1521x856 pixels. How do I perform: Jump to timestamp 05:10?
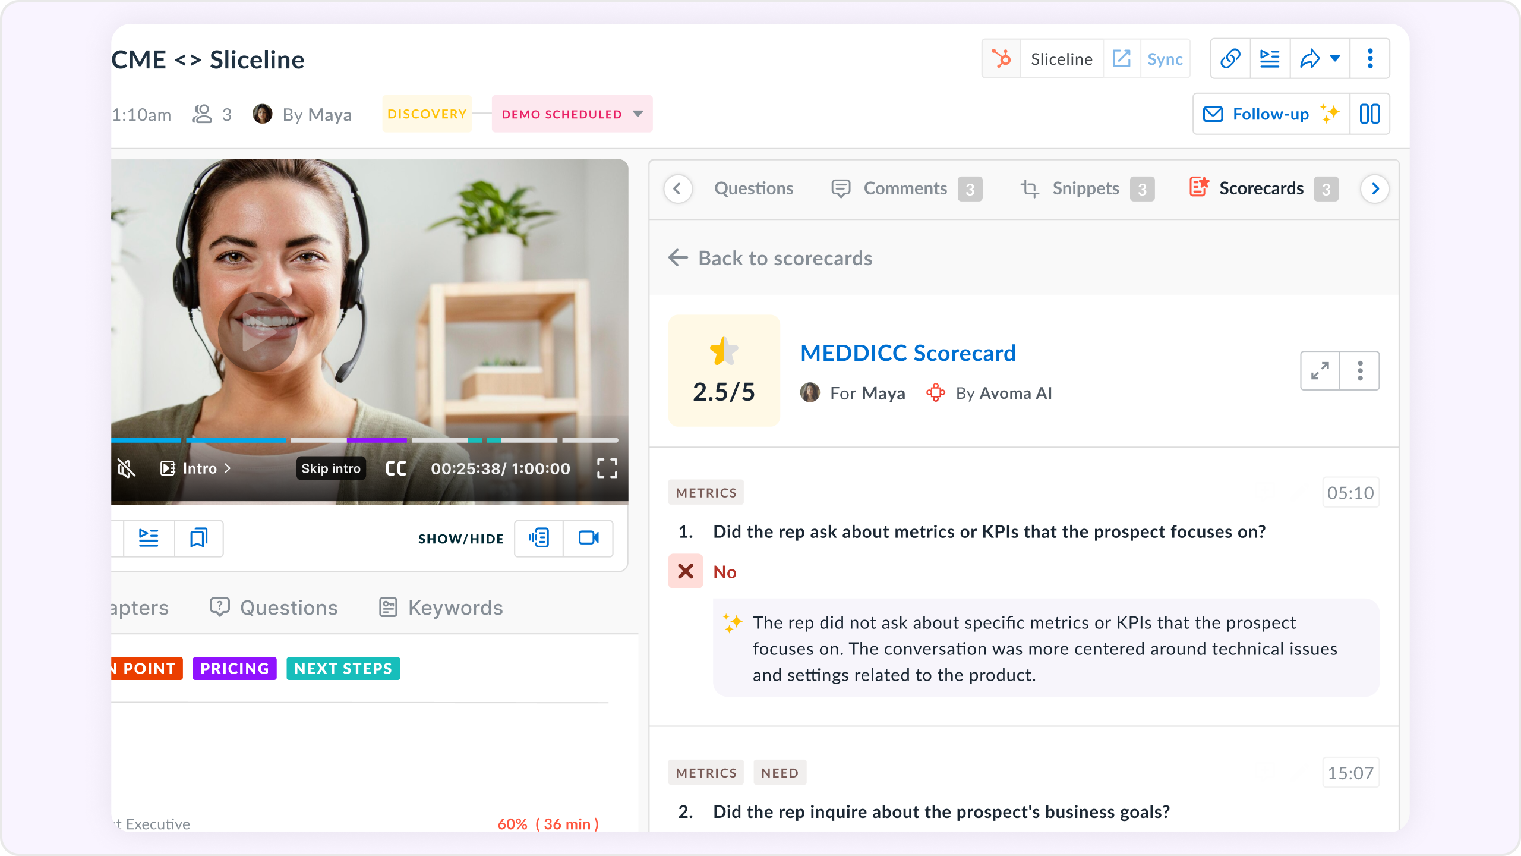tap(1350, 493)
